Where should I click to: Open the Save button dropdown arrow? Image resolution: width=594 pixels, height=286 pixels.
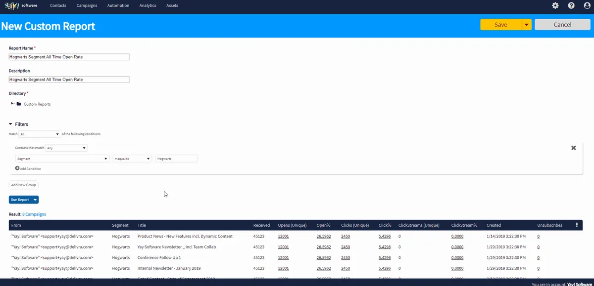pyautogui.click(x=527, y=25)
